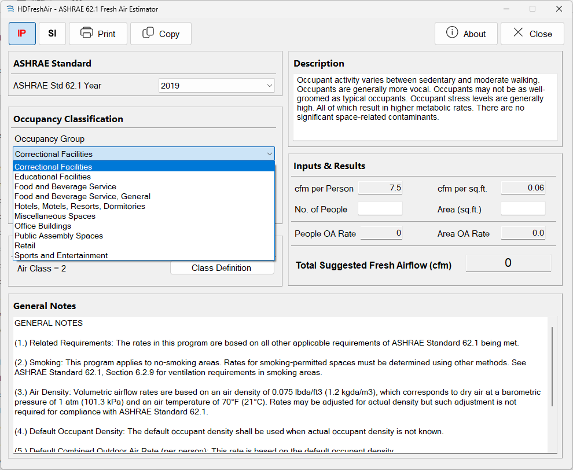Open the ASHRAE Std 62.1 Year dropdown
Image resolution: width=573 pixels, height=470 pixels.
tap(216, 86)
